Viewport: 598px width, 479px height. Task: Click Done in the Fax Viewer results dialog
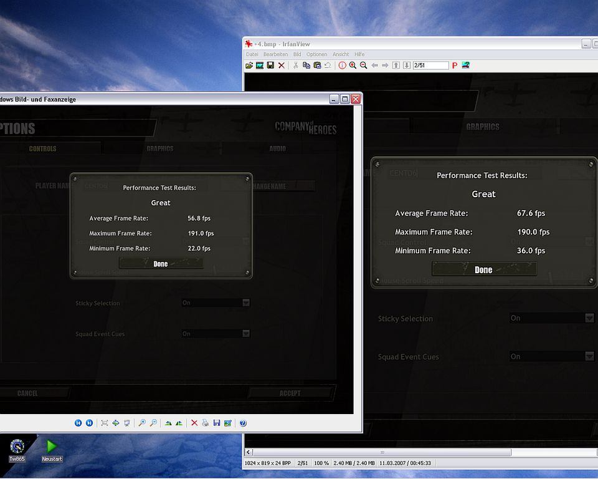(161, 264)
